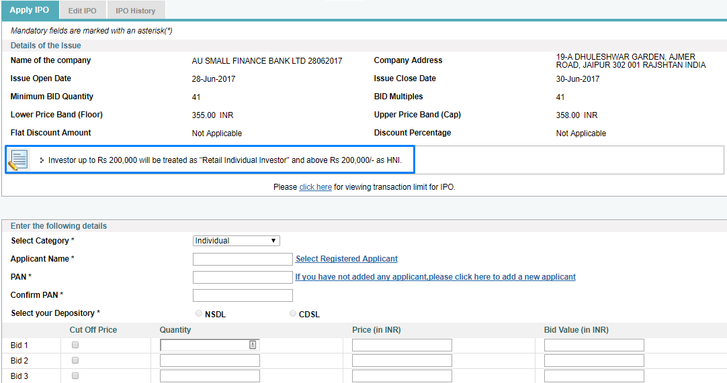Image resolution: width=727 pixels, height=383 pixels.
Task: Click the 'Quantity' column header
Action: pos(175,330)
